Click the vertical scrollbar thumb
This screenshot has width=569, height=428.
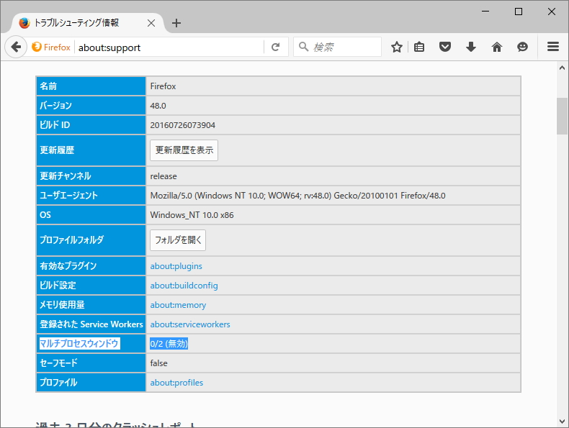pyautogui.click(x=562, y=116)
